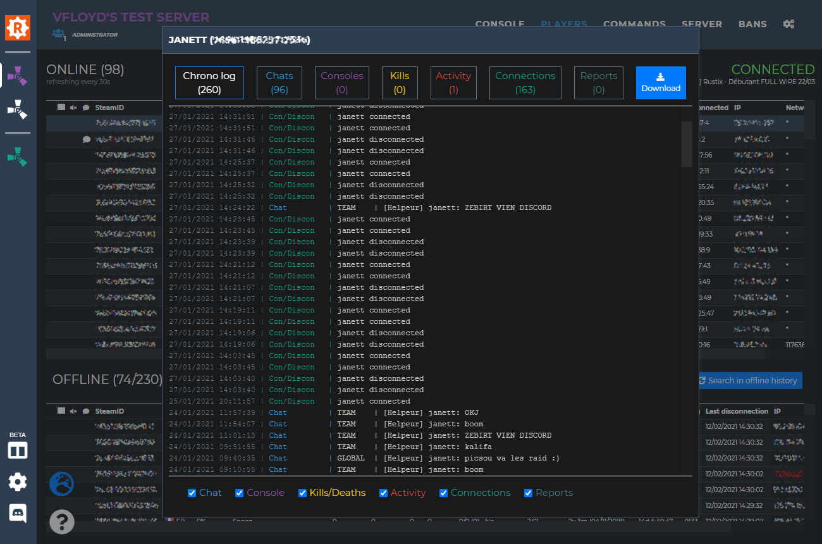The height and width of the screenshot is (544, 822).
Task: Click the OFFLINE (74/230) heading
Action: [x=107, y=379]
